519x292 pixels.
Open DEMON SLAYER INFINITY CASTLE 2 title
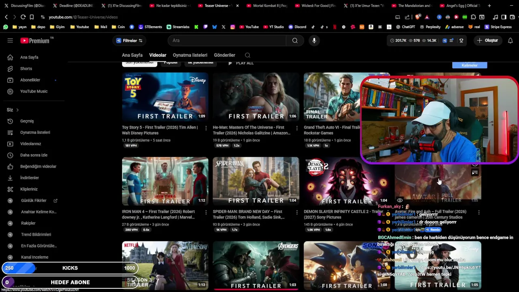tap(344, 215)
